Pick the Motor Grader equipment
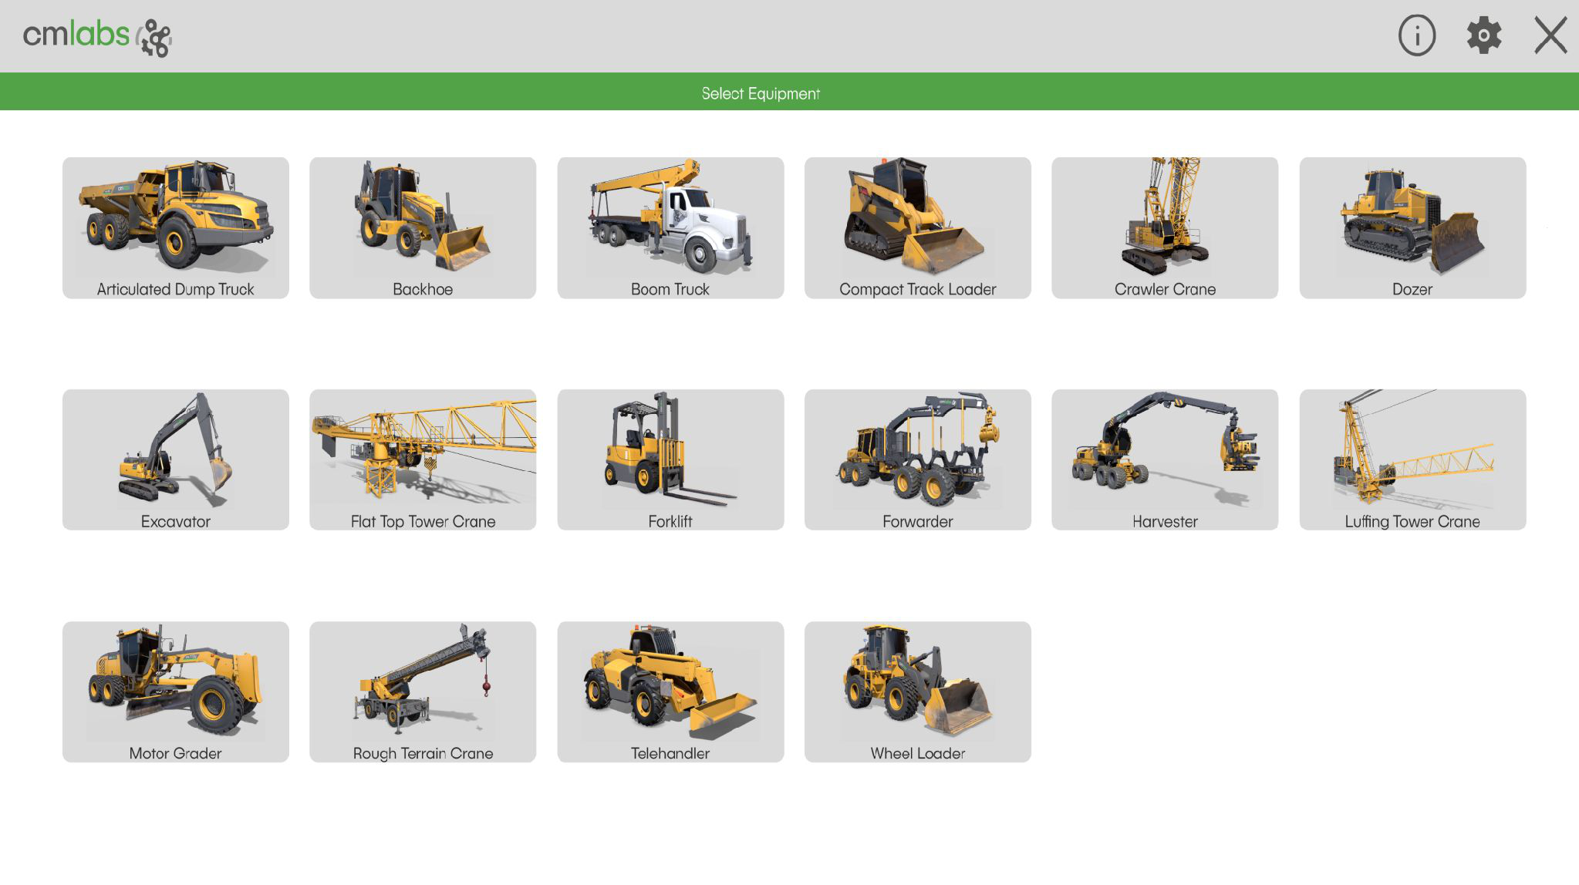The image size is (1579, 885). click(176, 692)
